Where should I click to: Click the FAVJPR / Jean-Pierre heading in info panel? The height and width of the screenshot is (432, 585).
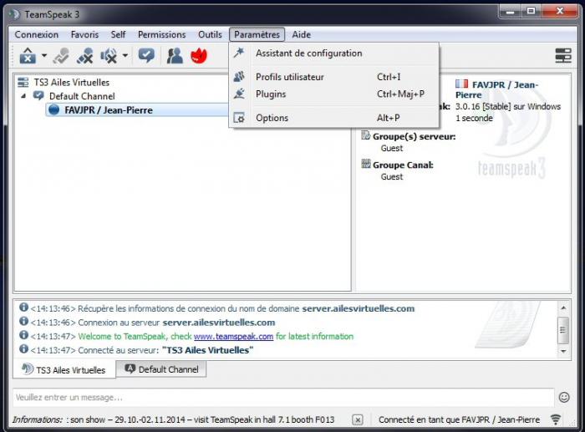[x=496, y=90]
